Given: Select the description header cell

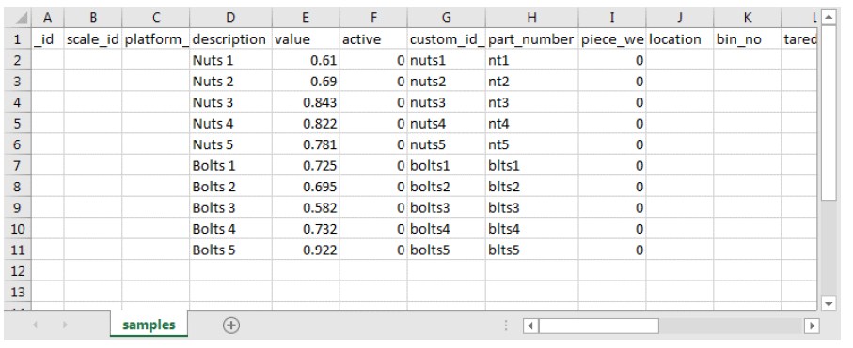Looking at the screenshot, I should 230,39.
